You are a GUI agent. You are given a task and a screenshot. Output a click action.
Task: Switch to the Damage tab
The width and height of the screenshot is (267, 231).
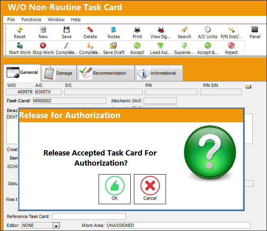59,73
